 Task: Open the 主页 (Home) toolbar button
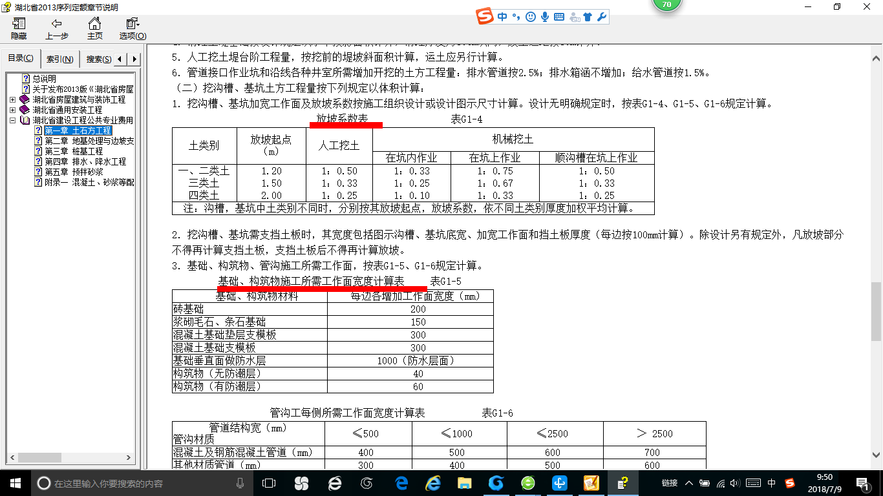pyautogui.click(x=95, y=29)
